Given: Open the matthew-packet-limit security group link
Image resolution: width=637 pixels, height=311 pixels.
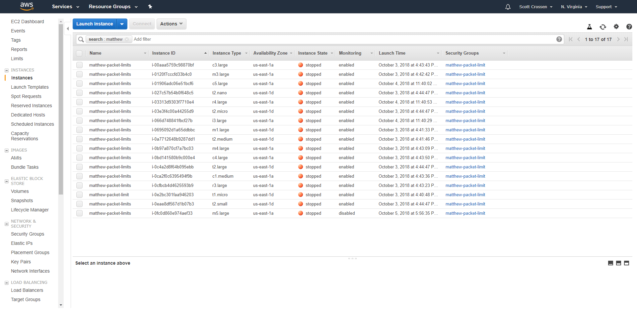Looking at the screenshot, I should click(465, 65).
